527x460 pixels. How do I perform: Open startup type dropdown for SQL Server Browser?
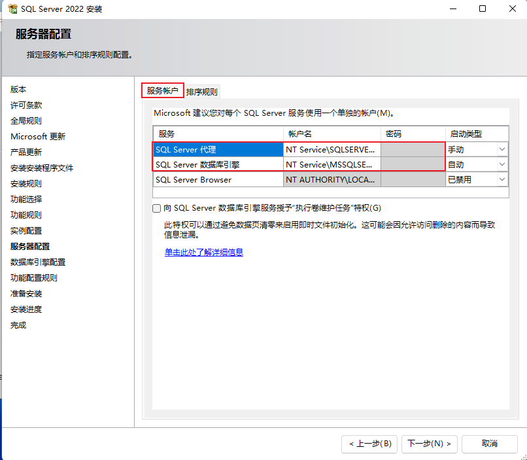point(501,179)
